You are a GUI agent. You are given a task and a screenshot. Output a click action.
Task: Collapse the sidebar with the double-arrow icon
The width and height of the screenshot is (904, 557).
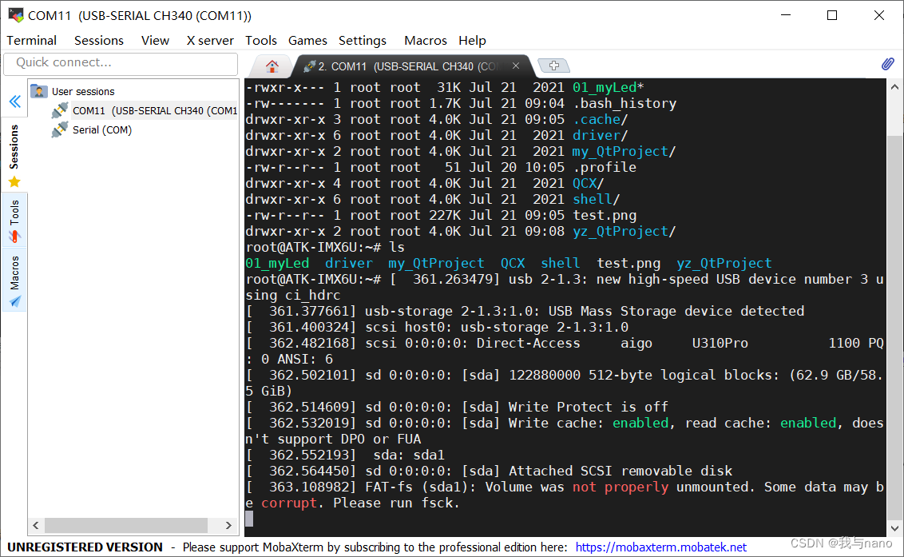(14, 101)
